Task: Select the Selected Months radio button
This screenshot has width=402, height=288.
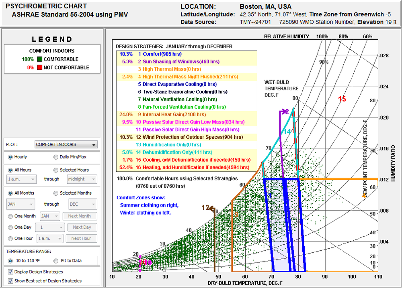Action: [x=56, y=193]
